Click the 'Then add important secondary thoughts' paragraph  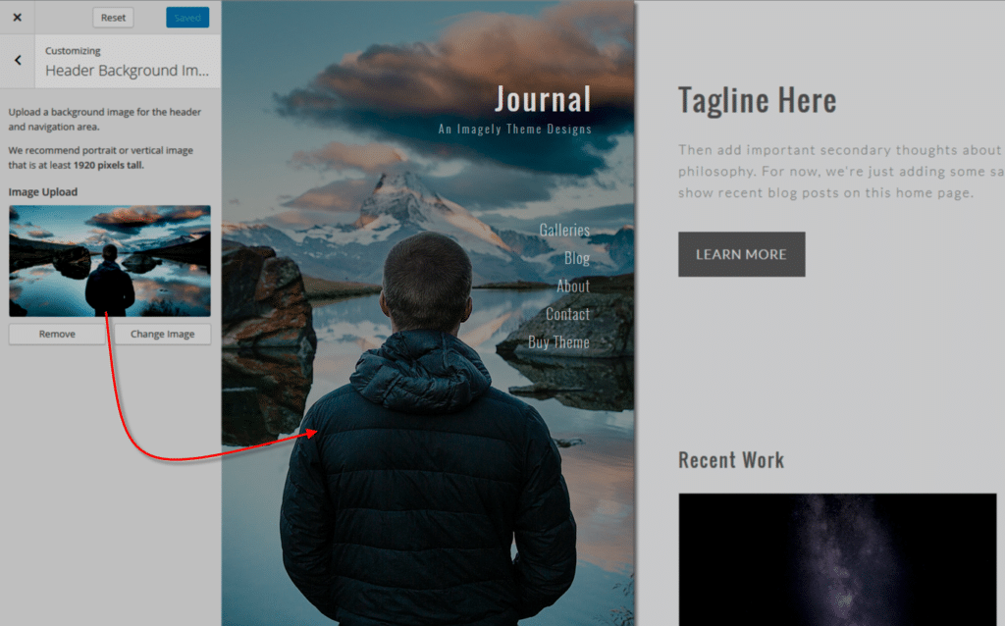[841, 171]
